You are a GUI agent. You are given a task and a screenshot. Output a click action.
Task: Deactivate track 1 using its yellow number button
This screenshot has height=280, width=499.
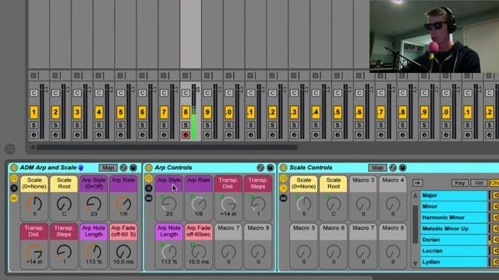click(x=34, y=112)
